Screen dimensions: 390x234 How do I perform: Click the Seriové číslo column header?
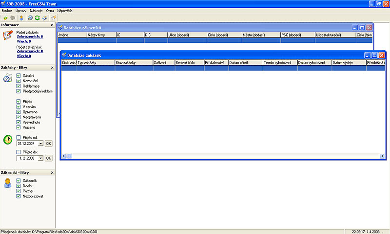(x=190, y=63)
